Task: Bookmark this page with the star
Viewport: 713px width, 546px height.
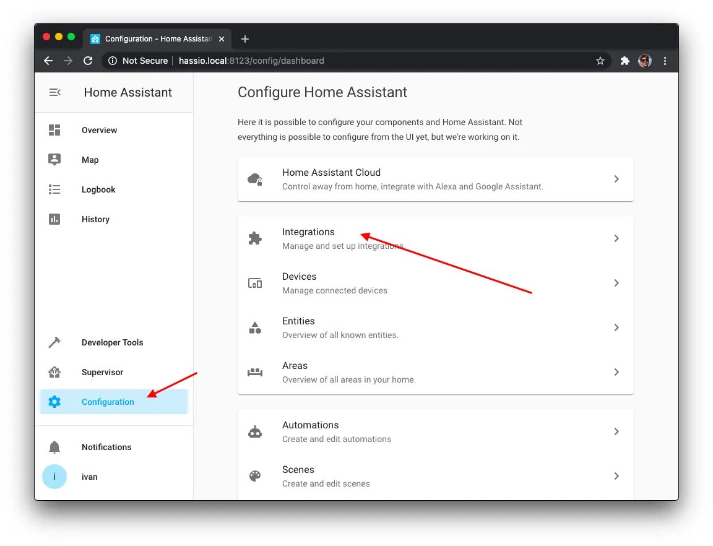Action: (x=600, y=61)
